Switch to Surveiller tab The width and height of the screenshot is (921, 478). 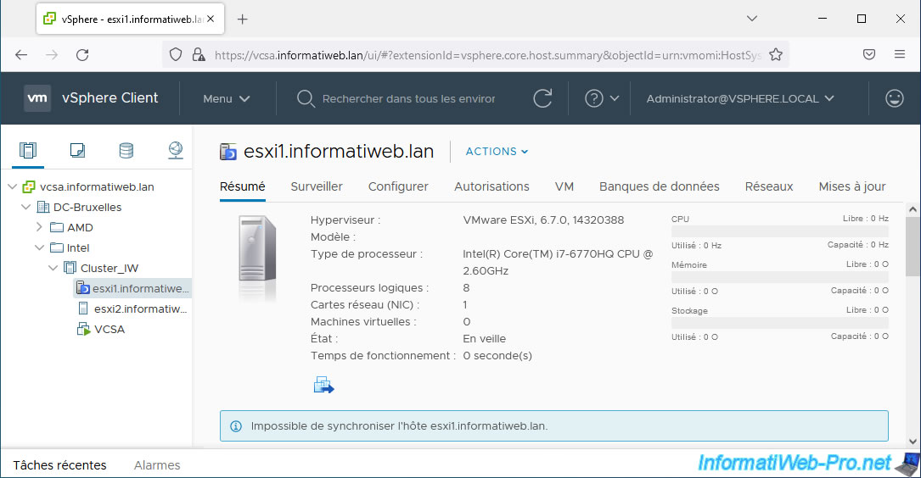[317, 186]
